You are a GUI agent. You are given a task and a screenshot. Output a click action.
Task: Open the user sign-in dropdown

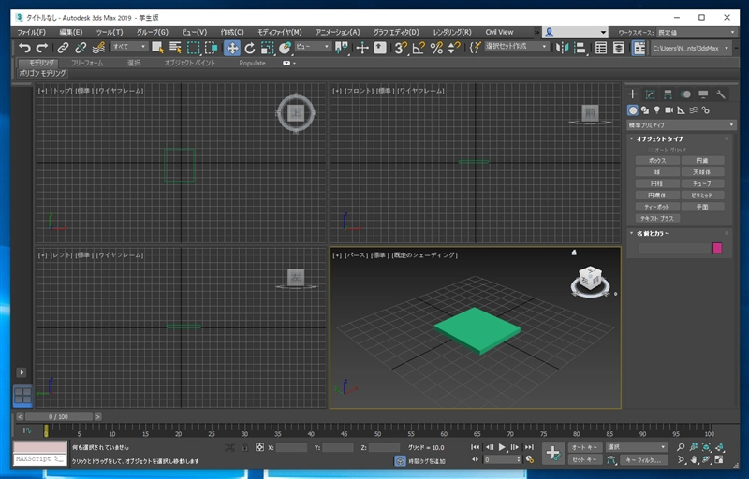pyautogui.click(x=575, y=33)
